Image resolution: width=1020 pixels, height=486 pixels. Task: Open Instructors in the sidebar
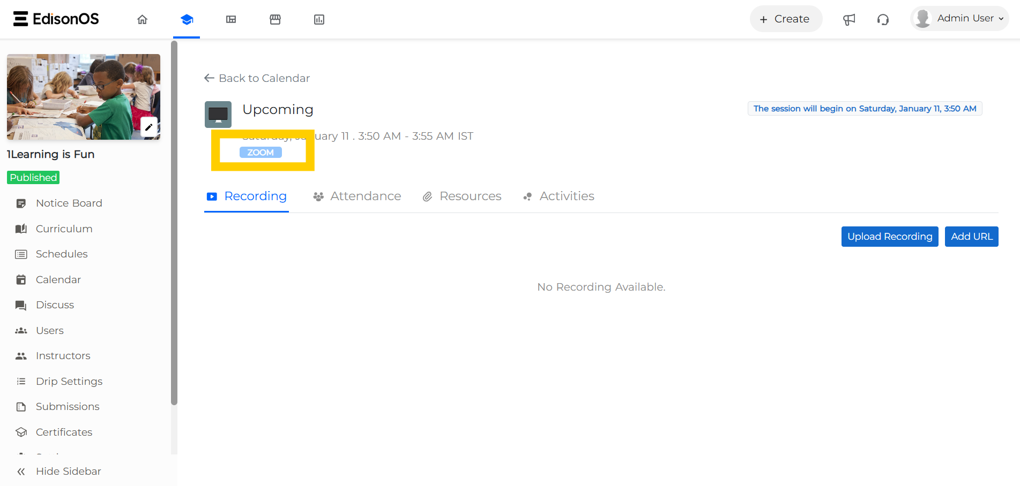[63, 356]
